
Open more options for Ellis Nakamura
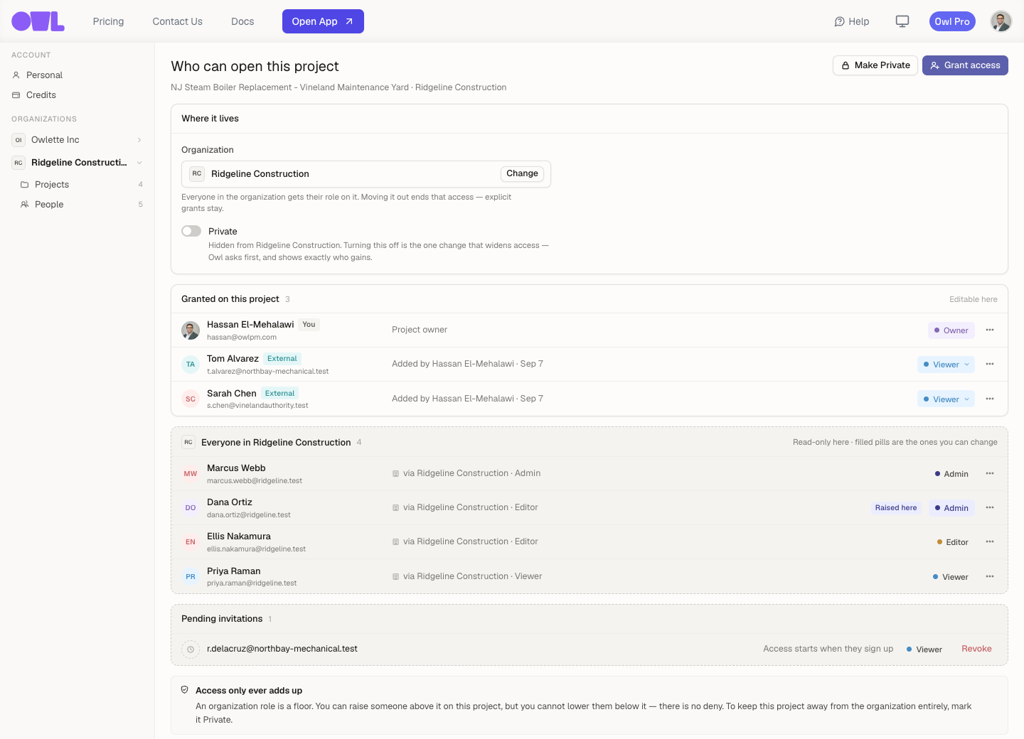[990, 541]
